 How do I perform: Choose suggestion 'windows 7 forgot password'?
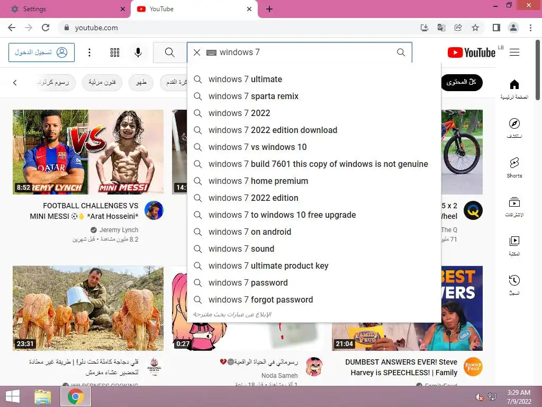(314, 300)
